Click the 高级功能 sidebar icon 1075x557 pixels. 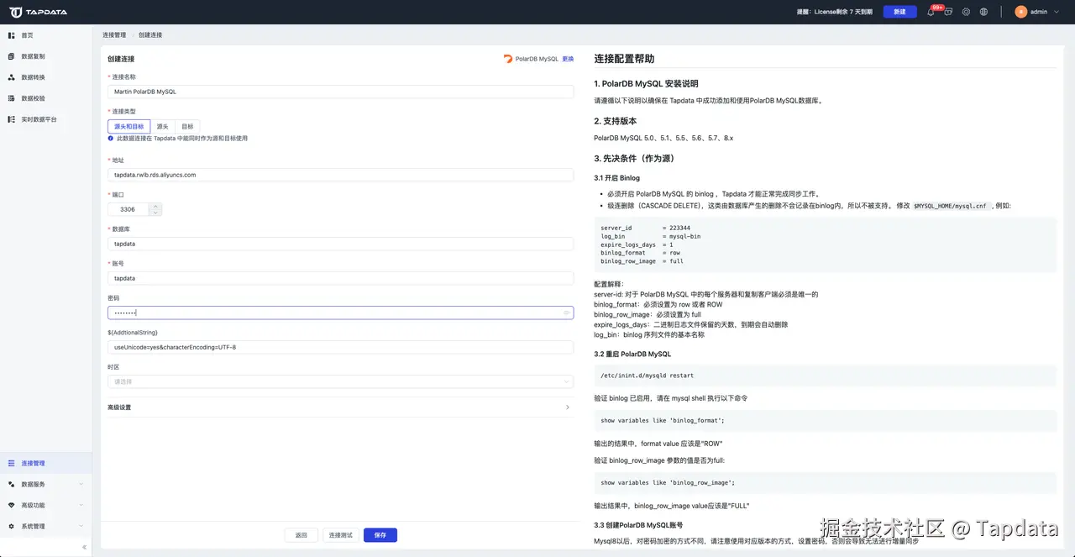coord(11,505)
